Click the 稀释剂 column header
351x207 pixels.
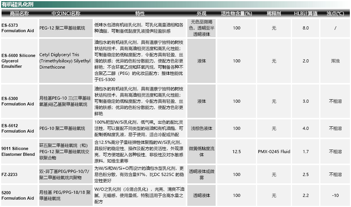(x=274, y=13)
